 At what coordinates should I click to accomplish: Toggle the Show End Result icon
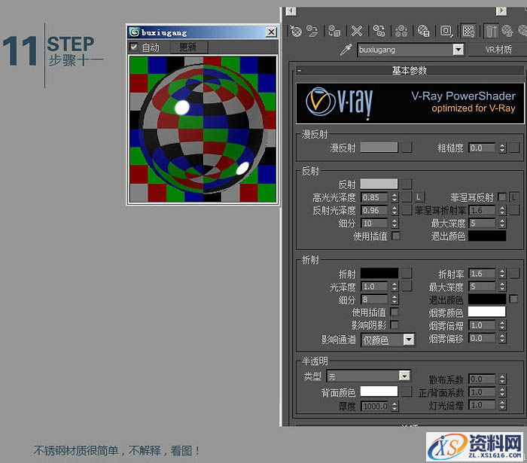click(x=491, y=32)
